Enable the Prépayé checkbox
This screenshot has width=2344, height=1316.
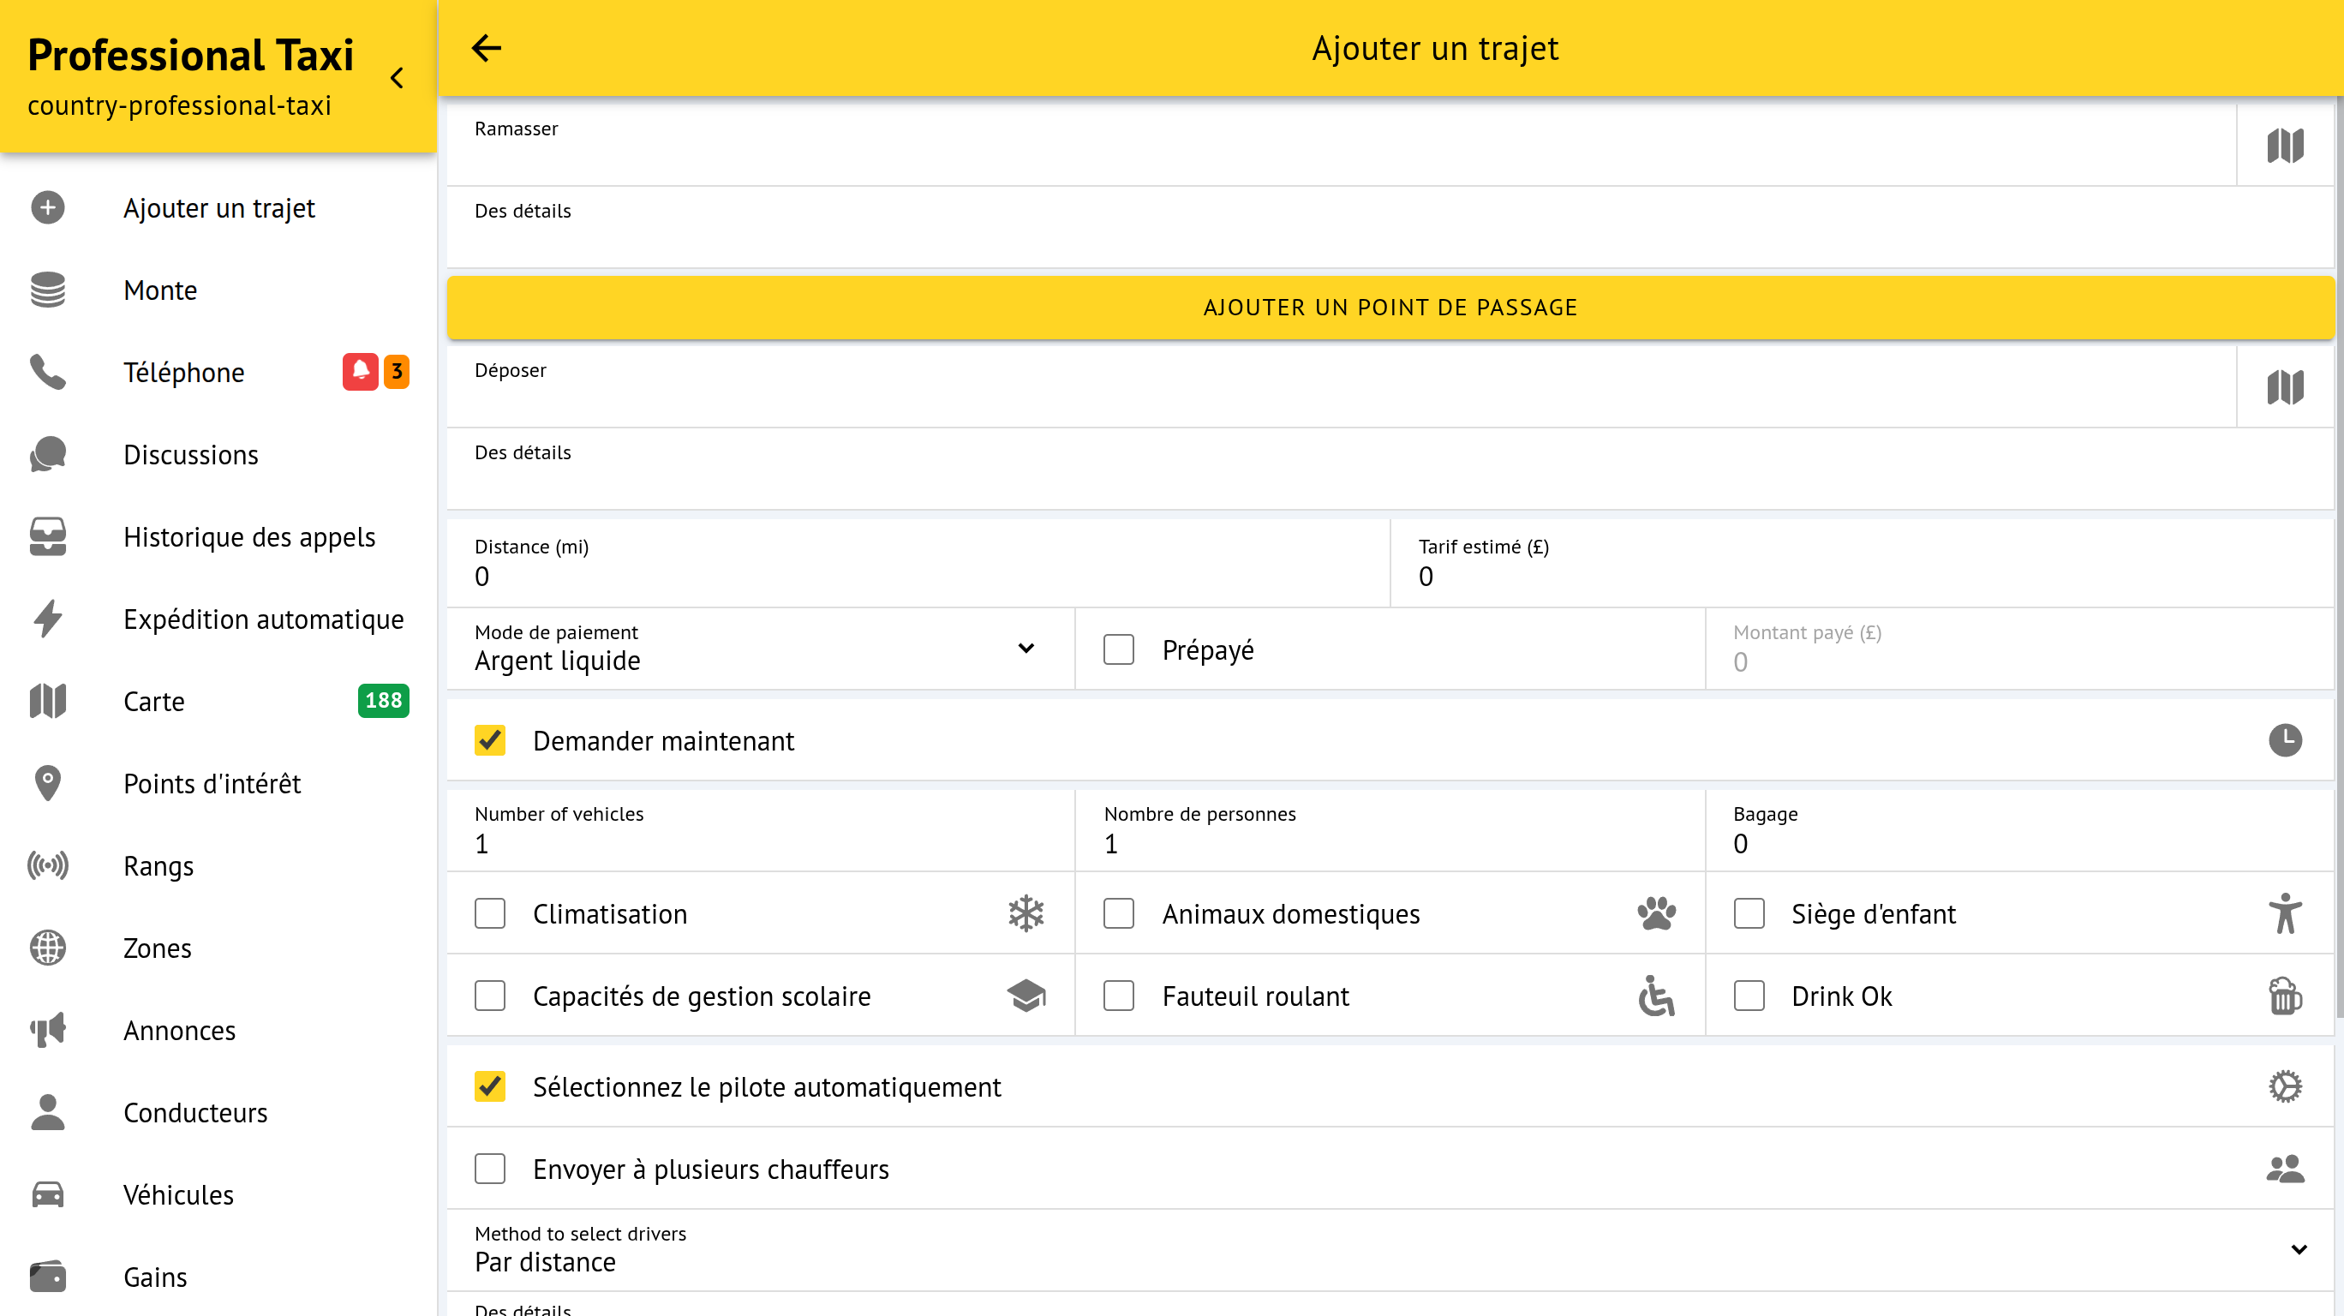(1118, 649)
